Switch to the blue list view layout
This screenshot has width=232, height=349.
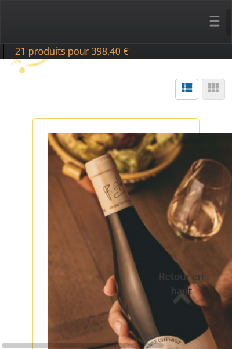click(x=187, y=89)
